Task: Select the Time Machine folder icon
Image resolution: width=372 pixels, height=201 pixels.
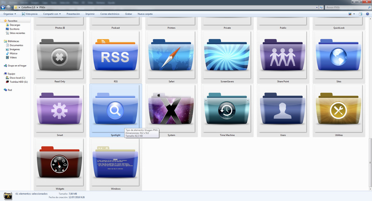Action: 227,109
